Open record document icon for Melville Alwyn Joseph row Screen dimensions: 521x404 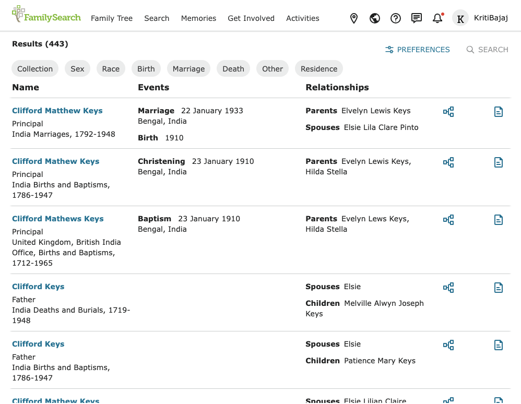coord(499,288)
